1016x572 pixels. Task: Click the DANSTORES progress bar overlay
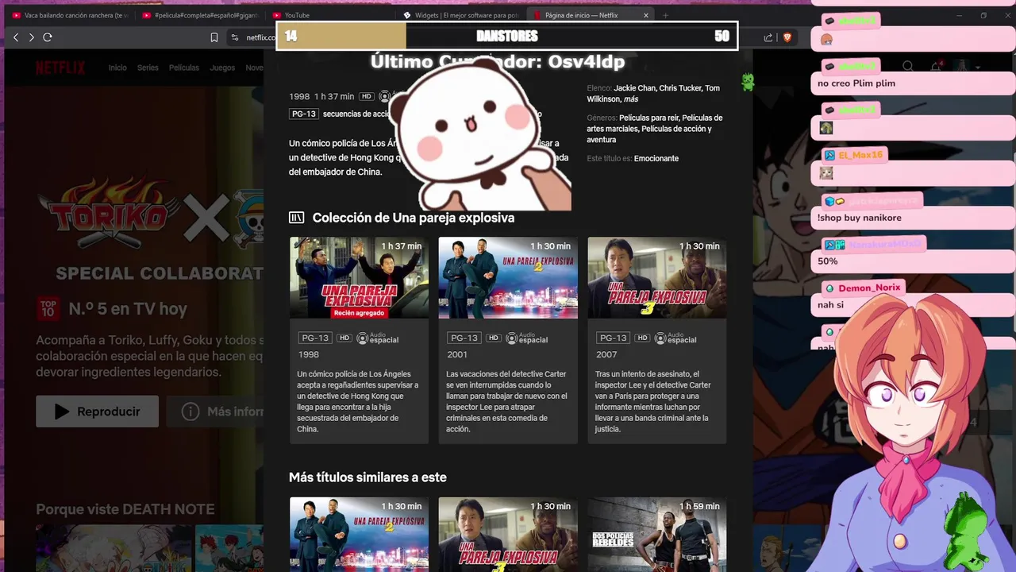click(507, 36)
